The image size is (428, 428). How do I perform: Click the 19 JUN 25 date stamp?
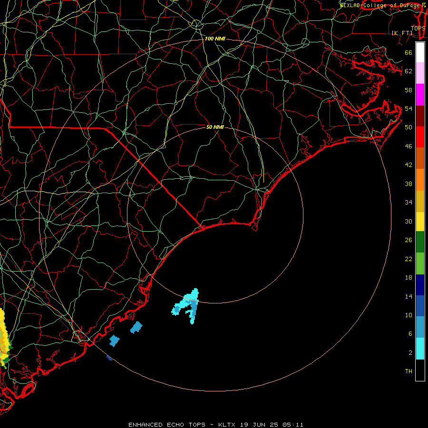pyautogui.click(x=259, y=425)
